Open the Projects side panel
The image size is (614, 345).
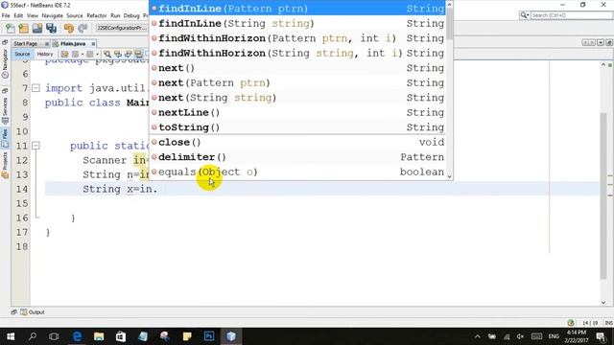pos(5,165)
